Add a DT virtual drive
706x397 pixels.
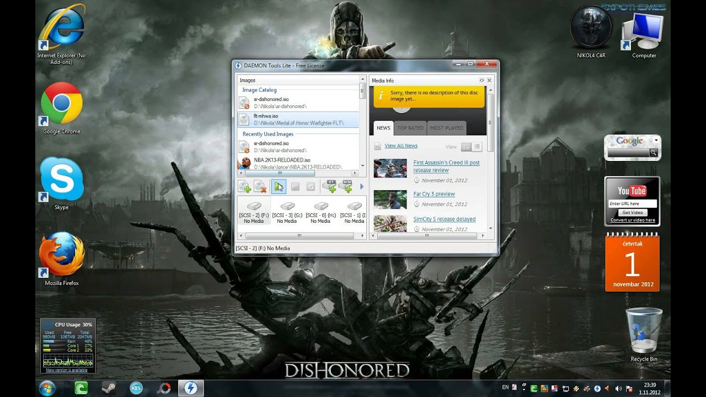tap(329, 186)
